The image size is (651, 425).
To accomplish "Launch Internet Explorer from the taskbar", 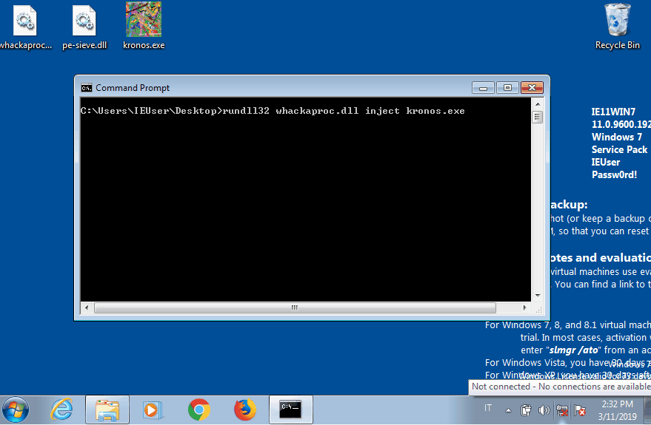I will tap(62, 410).
